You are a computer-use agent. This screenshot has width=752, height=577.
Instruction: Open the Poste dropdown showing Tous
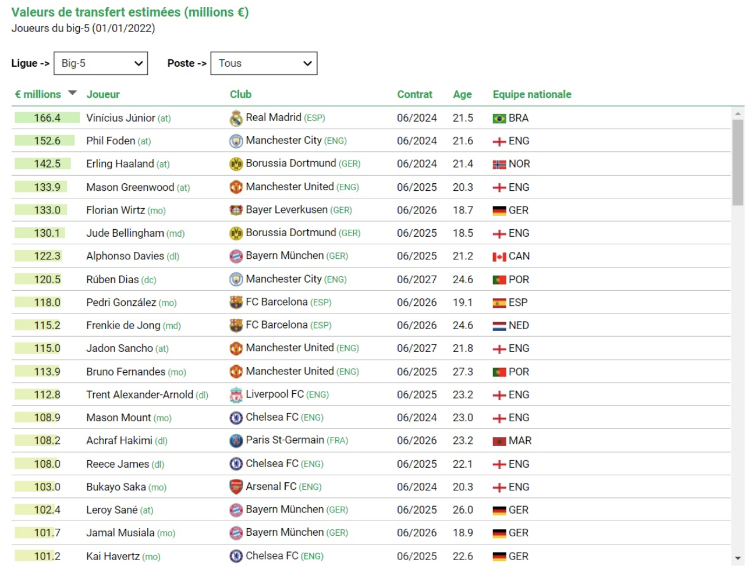(264, 63)
